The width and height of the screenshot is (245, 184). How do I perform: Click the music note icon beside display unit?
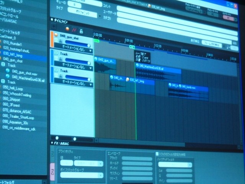click(x=228, y=47)
